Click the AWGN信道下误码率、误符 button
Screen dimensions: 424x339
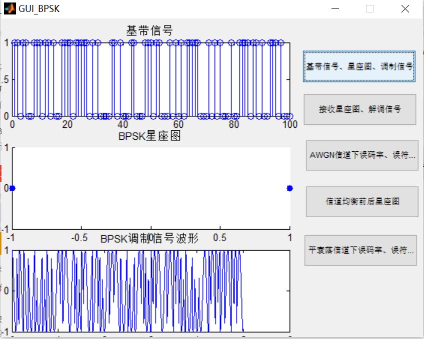361,155
